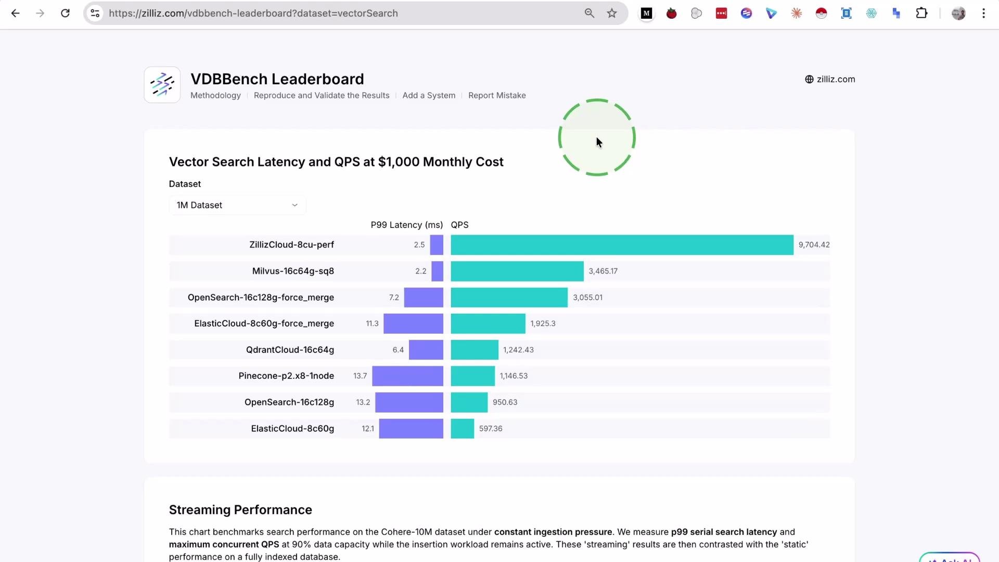The height and width of the screenshot is (562, 999).
Task: Open the 1M Dataset dropdown
Action: 237,205
